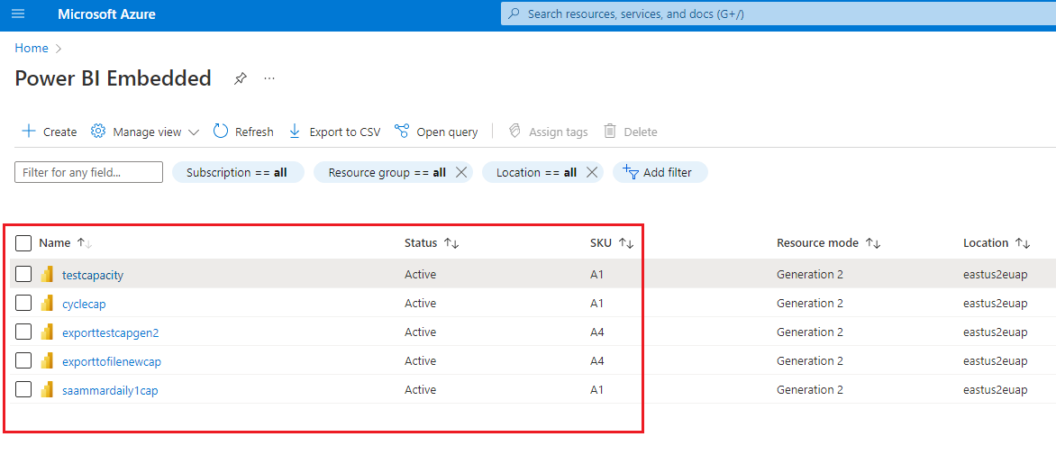Click the Manage view gear icon

coord(99,132)
